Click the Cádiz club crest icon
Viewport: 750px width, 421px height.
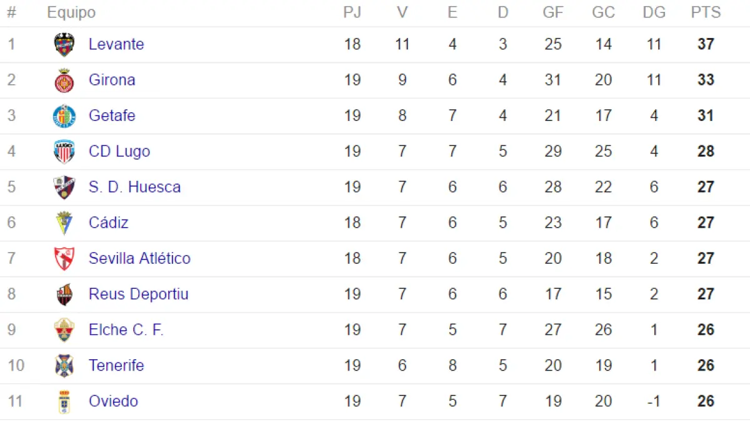pos(64,223)
